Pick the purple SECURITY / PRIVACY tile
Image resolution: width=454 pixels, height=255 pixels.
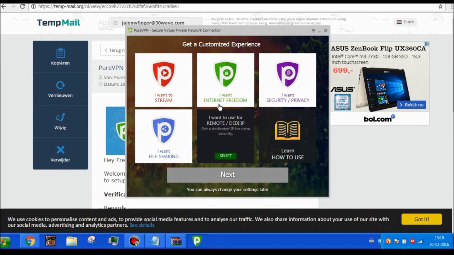point(288,80)
